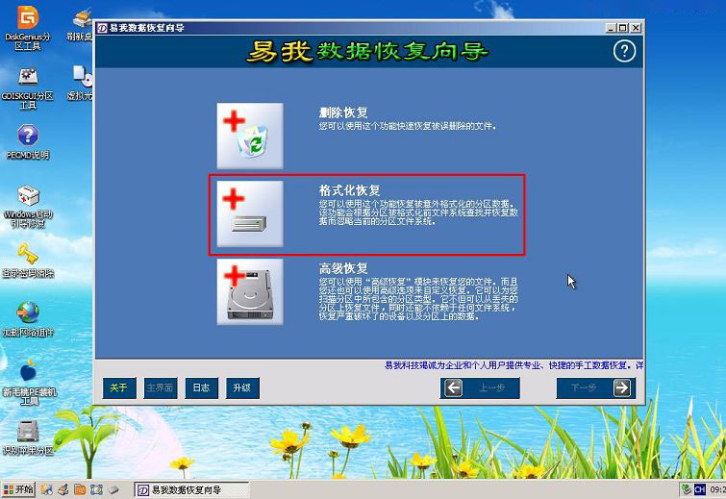This screenshot has height=499, width=726.
Task: Click the 高级恢复 description paragraph
Action: (418, 299)
